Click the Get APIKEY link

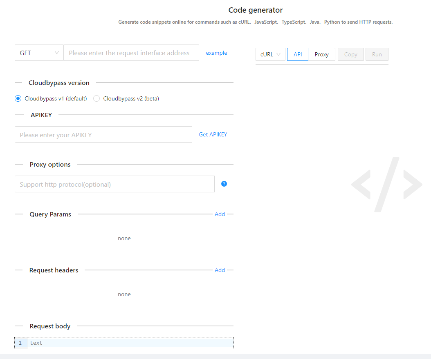click(213, 134)
